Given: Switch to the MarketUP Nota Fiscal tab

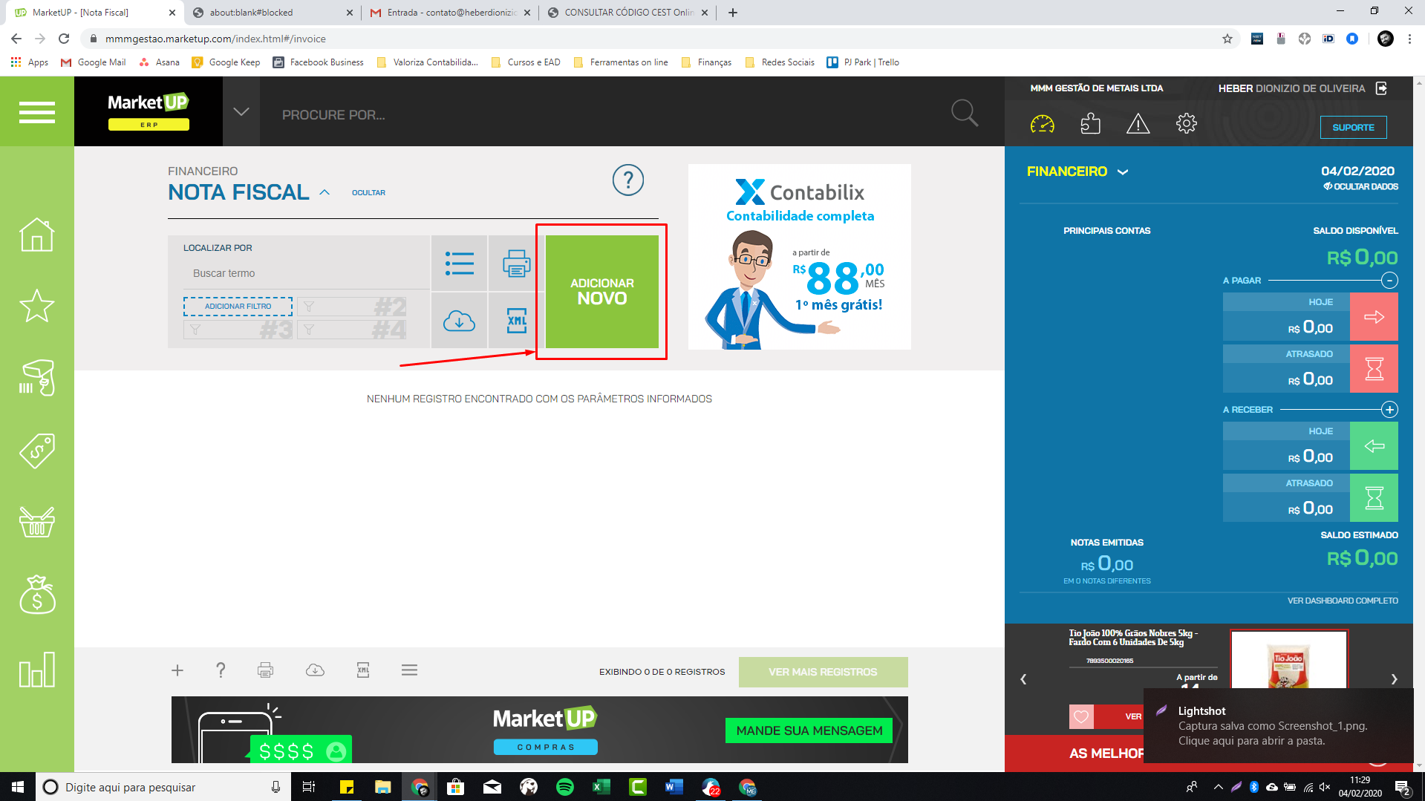Looking at the screenshot, I should tap(93, 13).
